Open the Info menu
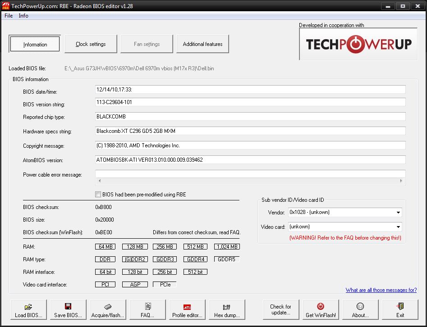The width and height of the screenshot is (427, 327). click(23, 15)
